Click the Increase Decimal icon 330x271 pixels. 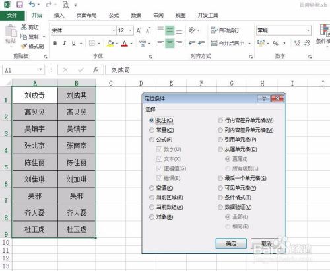(297, 43)
